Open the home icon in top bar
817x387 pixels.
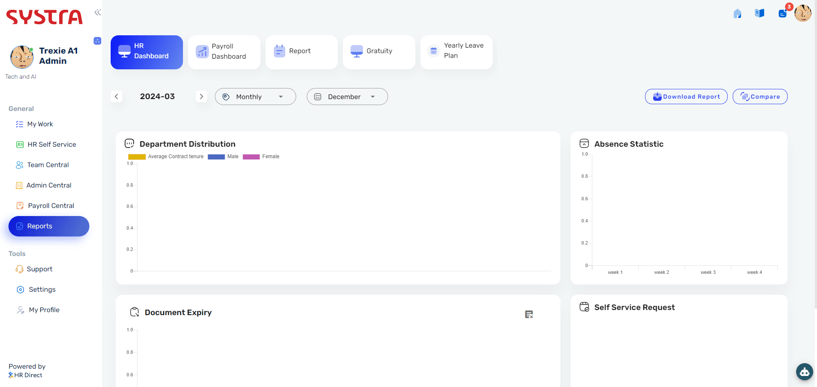[737, 14]
